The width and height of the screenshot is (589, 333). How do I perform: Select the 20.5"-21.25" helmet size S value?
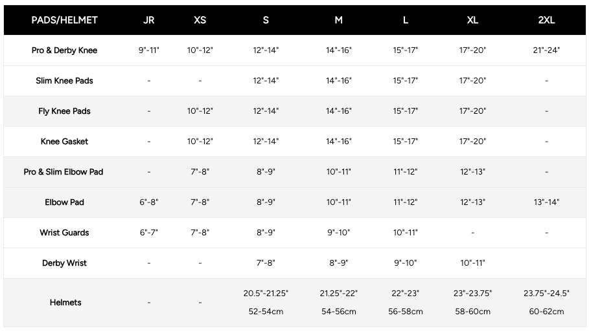pyautogui.click(x=266, y=294)
